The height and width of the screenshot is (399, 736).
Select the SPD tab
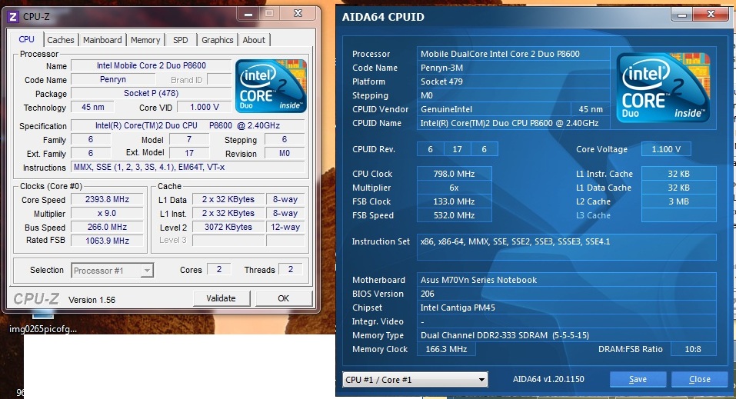point(180,40)
